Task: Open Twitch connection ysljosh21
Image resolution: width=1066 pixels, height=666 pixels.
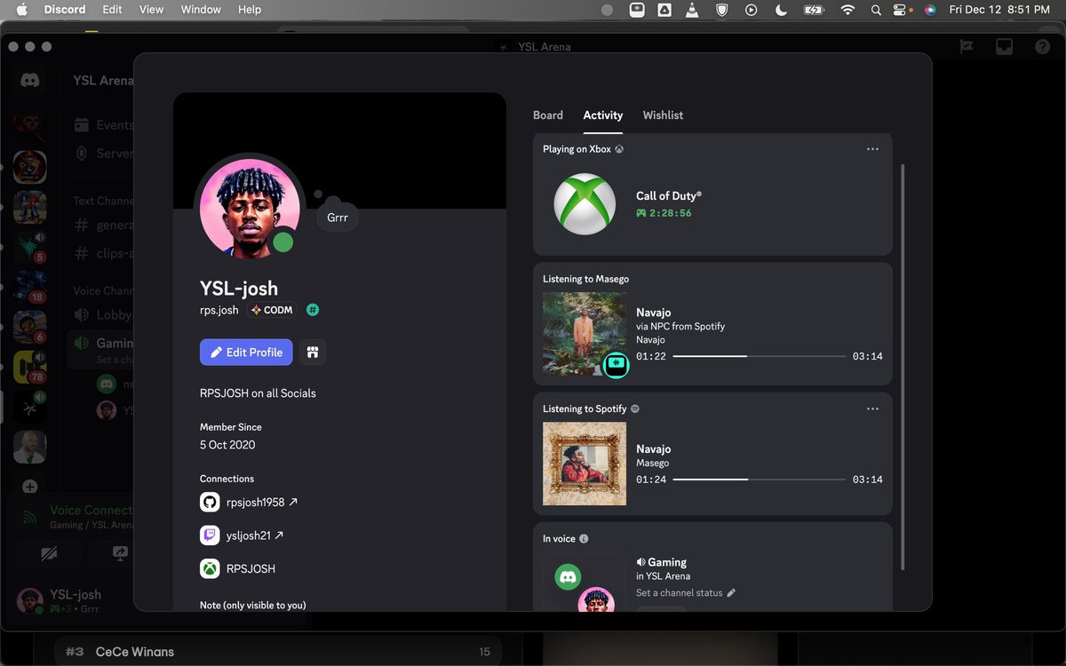Action: click(254, 535)
